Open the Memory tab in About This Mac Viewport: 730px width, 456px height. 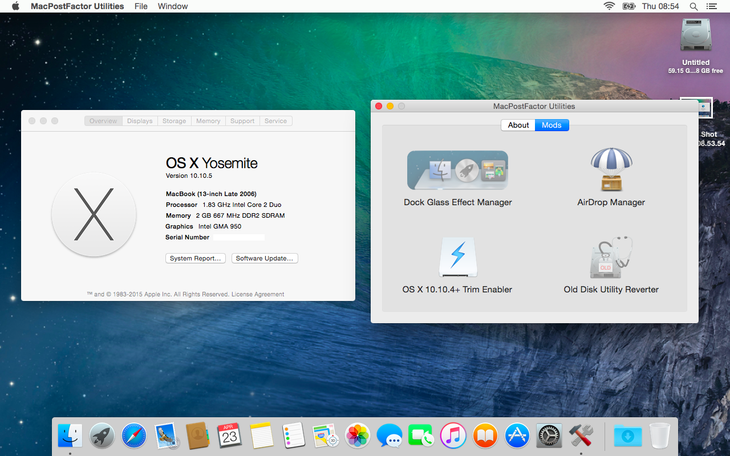tap(208, 121)
